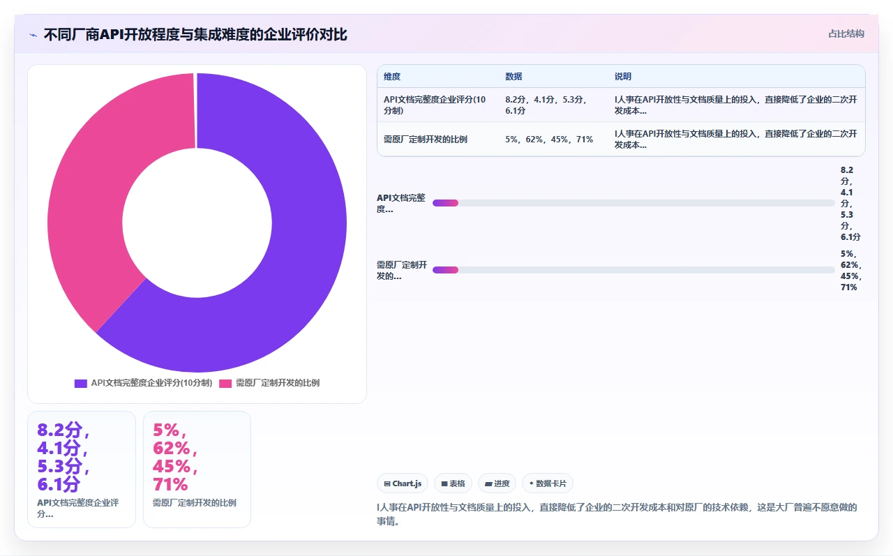Click the 进度 tag button

point(497,483)
